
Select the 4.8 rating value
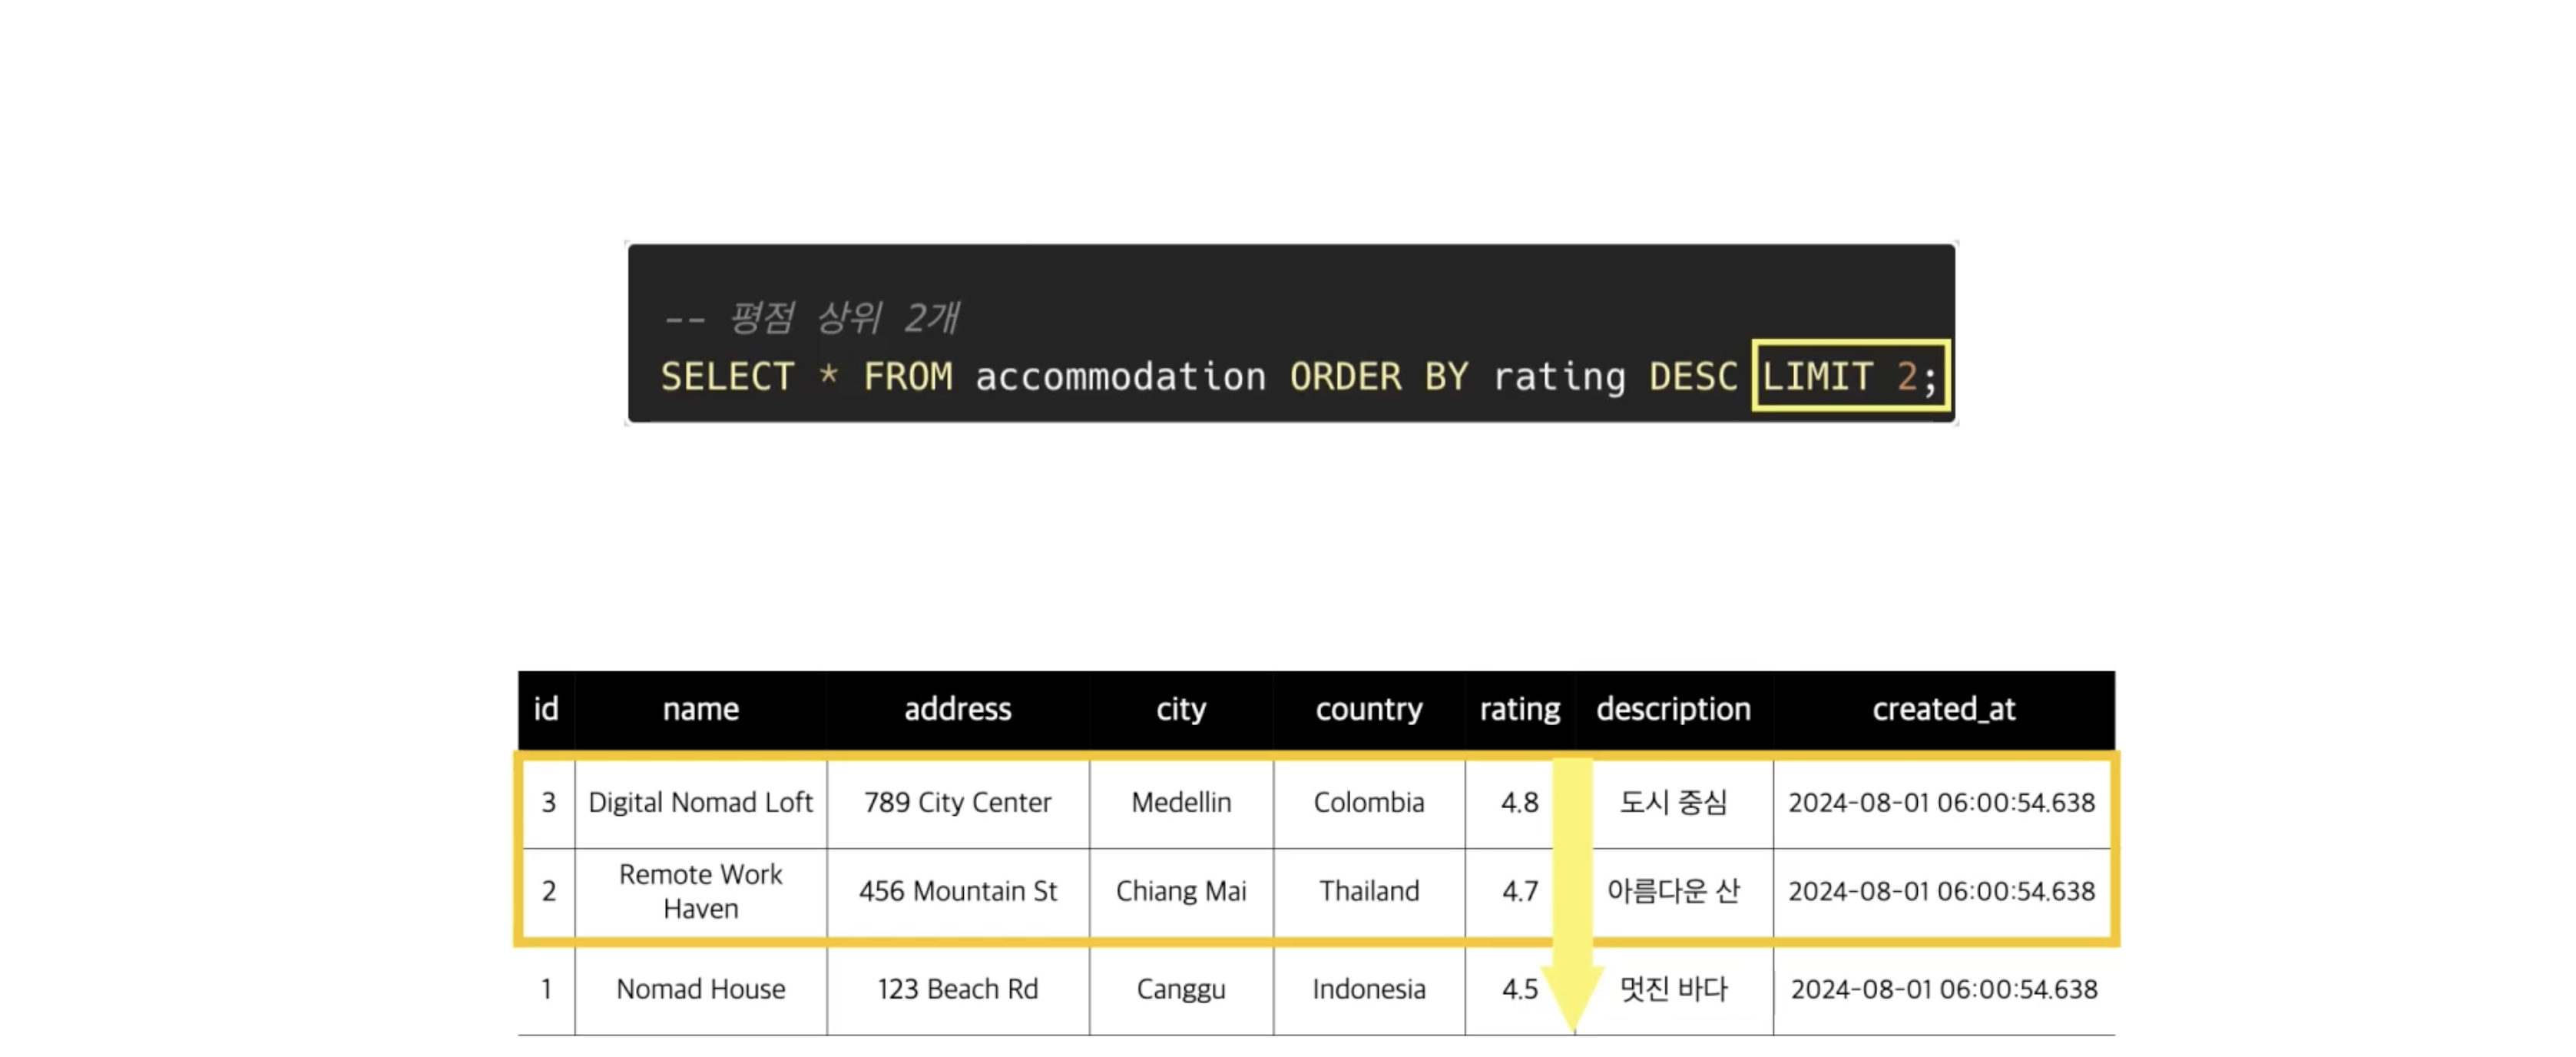(1520, 802)
